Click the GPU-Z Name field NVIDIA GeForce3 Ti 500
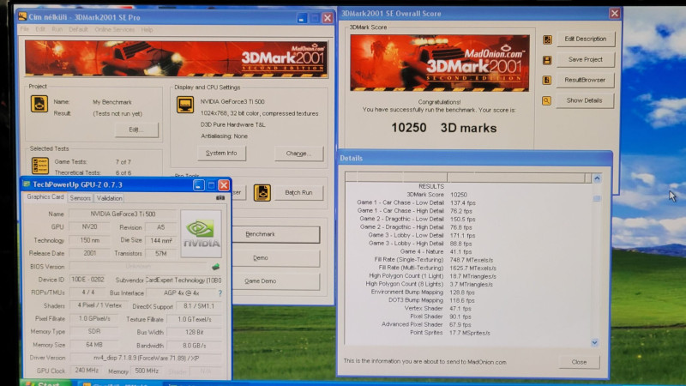 click(x=123, y=214)
